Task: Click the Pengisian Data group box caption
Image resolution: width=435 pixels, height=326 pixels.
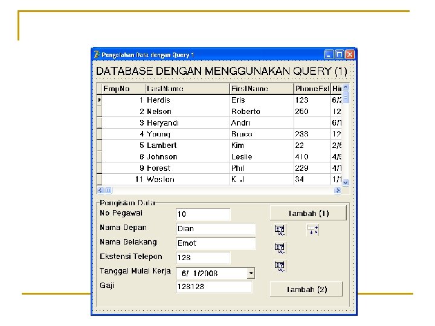Action: 127,203
